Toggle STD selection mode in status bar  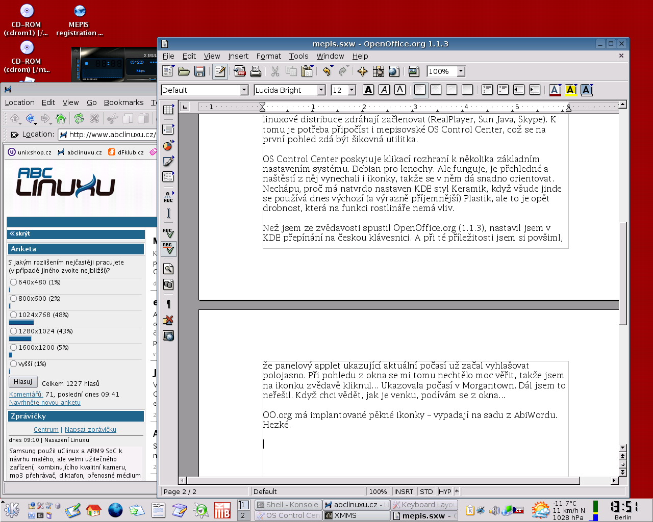coord(426,491)
